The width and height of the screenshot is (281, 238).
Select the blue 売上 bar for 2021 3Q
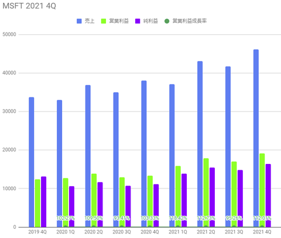pyautogui.click(x=228, y=147)
